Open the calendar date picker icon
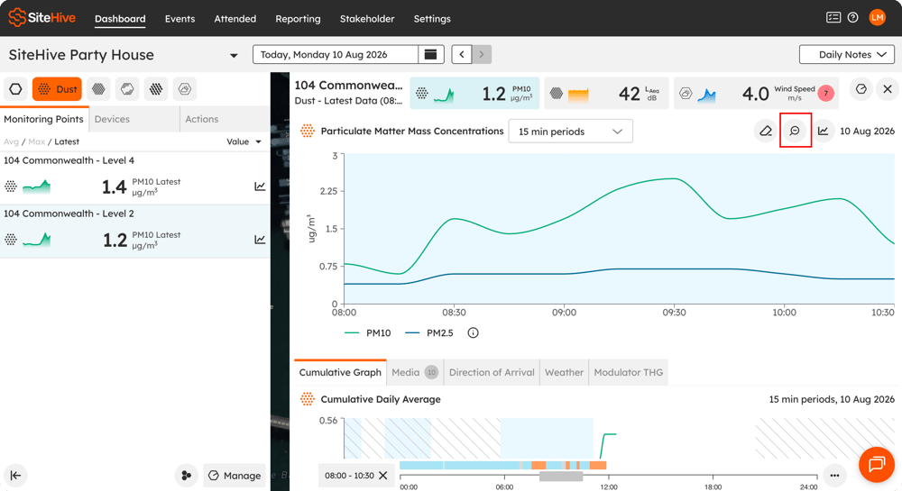Screen dimensions: 902x491 tap(430, 55)
